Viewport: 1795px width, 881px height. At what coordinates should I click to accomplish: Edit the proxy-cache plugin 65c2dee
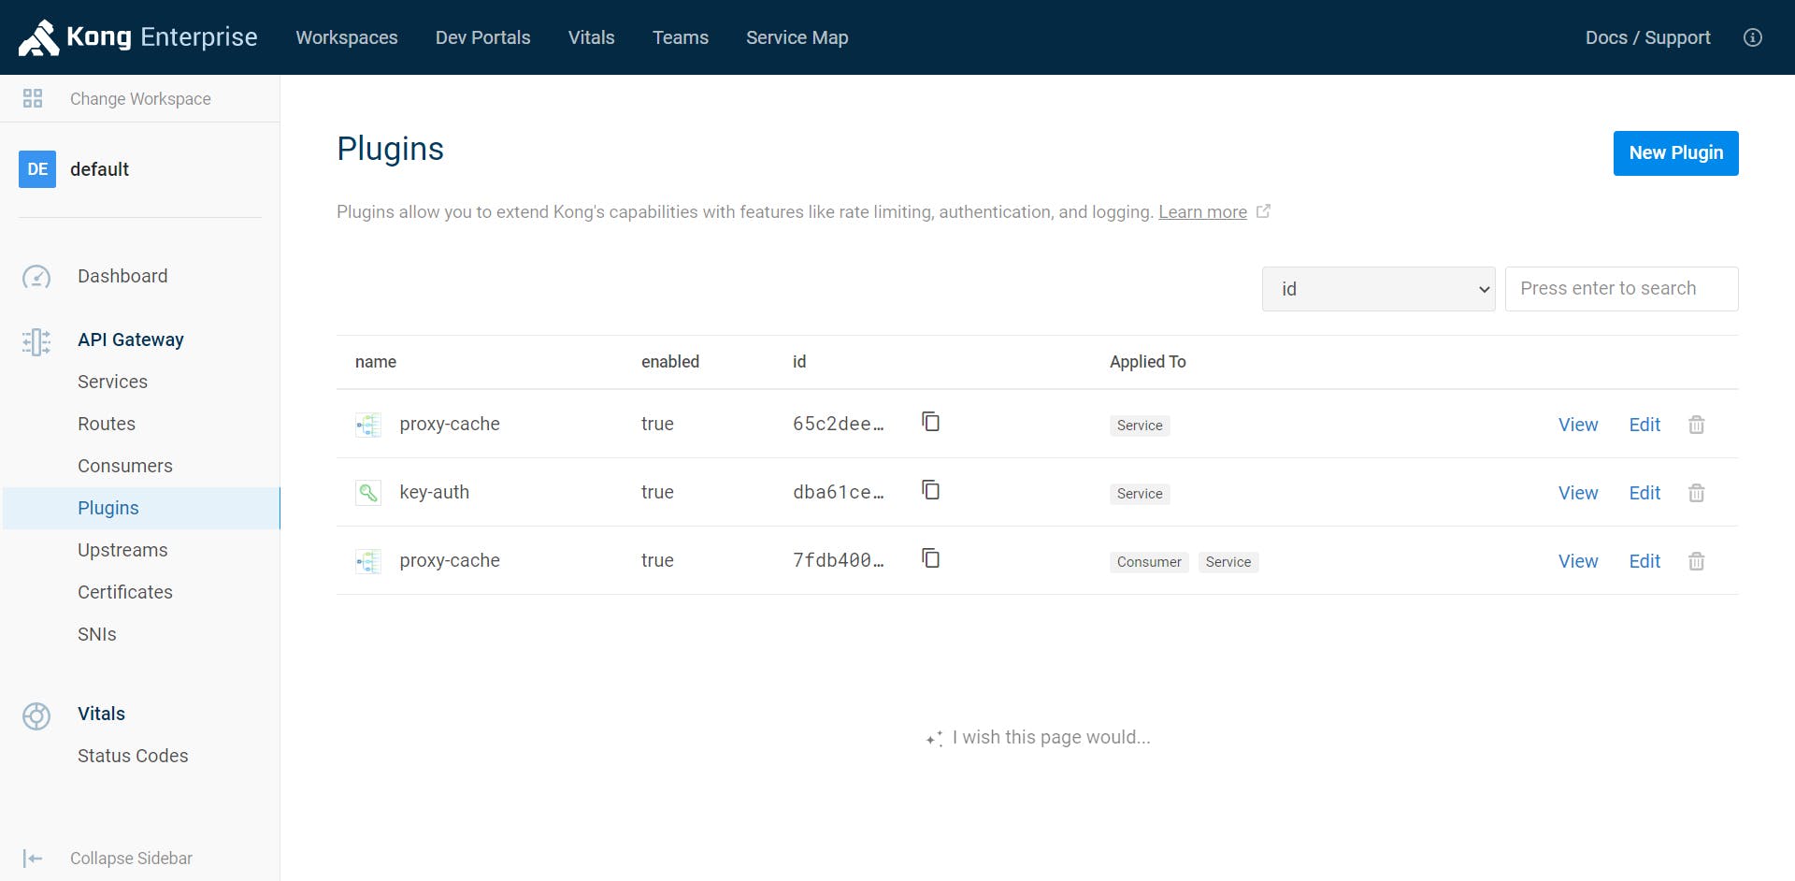[1644, 425]
